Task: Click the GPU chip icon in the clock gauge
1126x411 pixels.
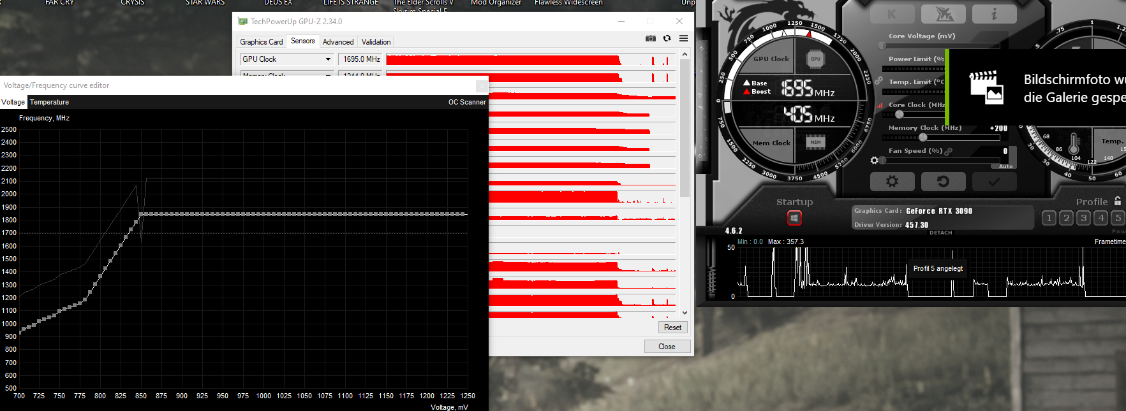Action: pyautogui.click(x=815, y=59)
